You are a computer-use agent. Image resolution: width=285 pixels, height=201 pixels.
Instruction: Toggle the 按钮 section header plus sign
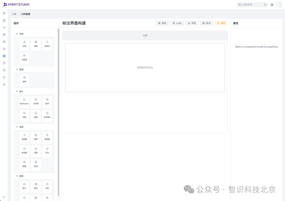[x=17, y=69]
